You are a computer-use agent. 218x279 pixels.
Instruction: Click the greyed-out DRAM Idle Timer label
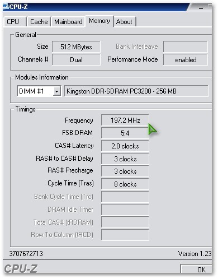click(x=70, y=210)
